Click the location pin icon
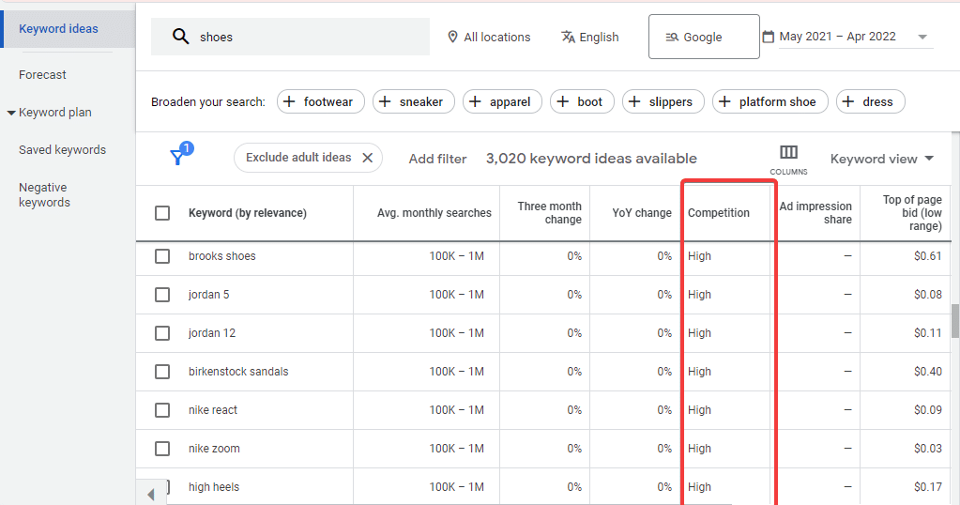The width and height of the screenshot is (960, 505). coord(453,37)
